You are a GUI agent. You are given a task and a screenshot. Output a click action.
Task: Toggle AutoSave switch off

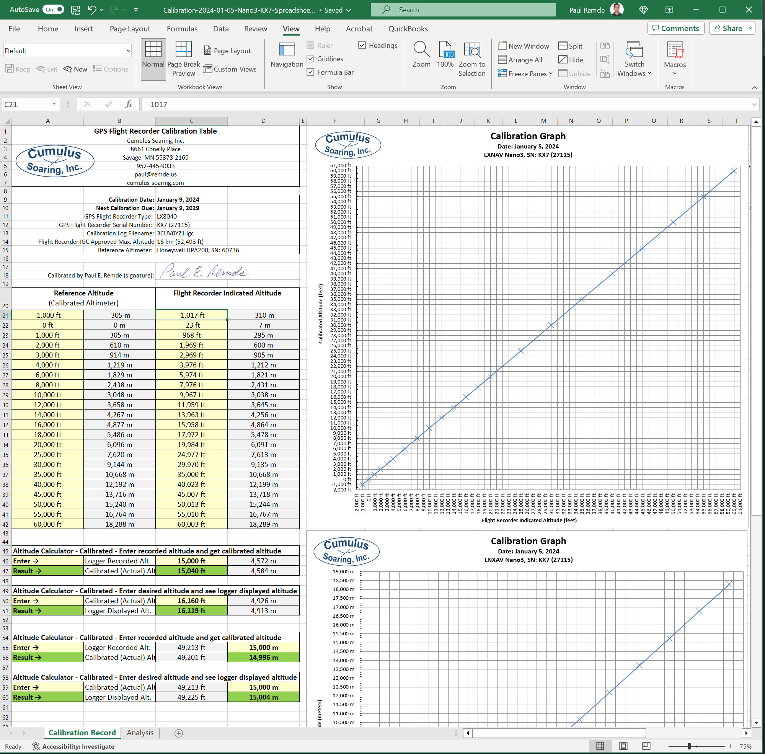coord(53,10)
